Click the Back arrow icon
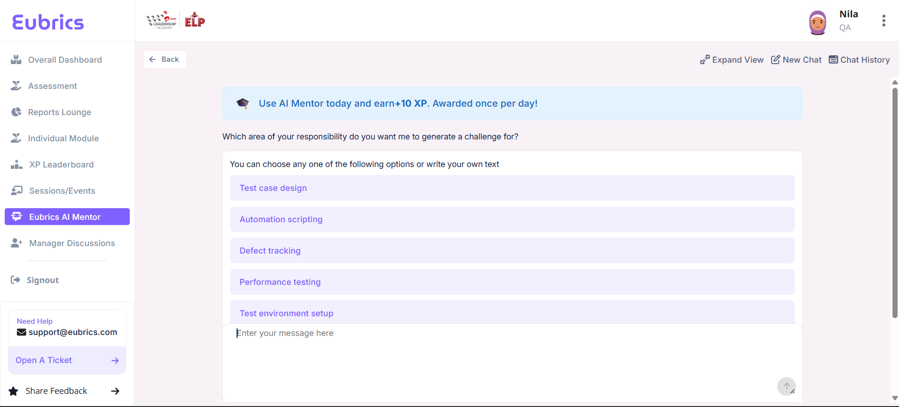Image resolution: width=899 pixels, height=407 pixels. (x=152, y=59)
